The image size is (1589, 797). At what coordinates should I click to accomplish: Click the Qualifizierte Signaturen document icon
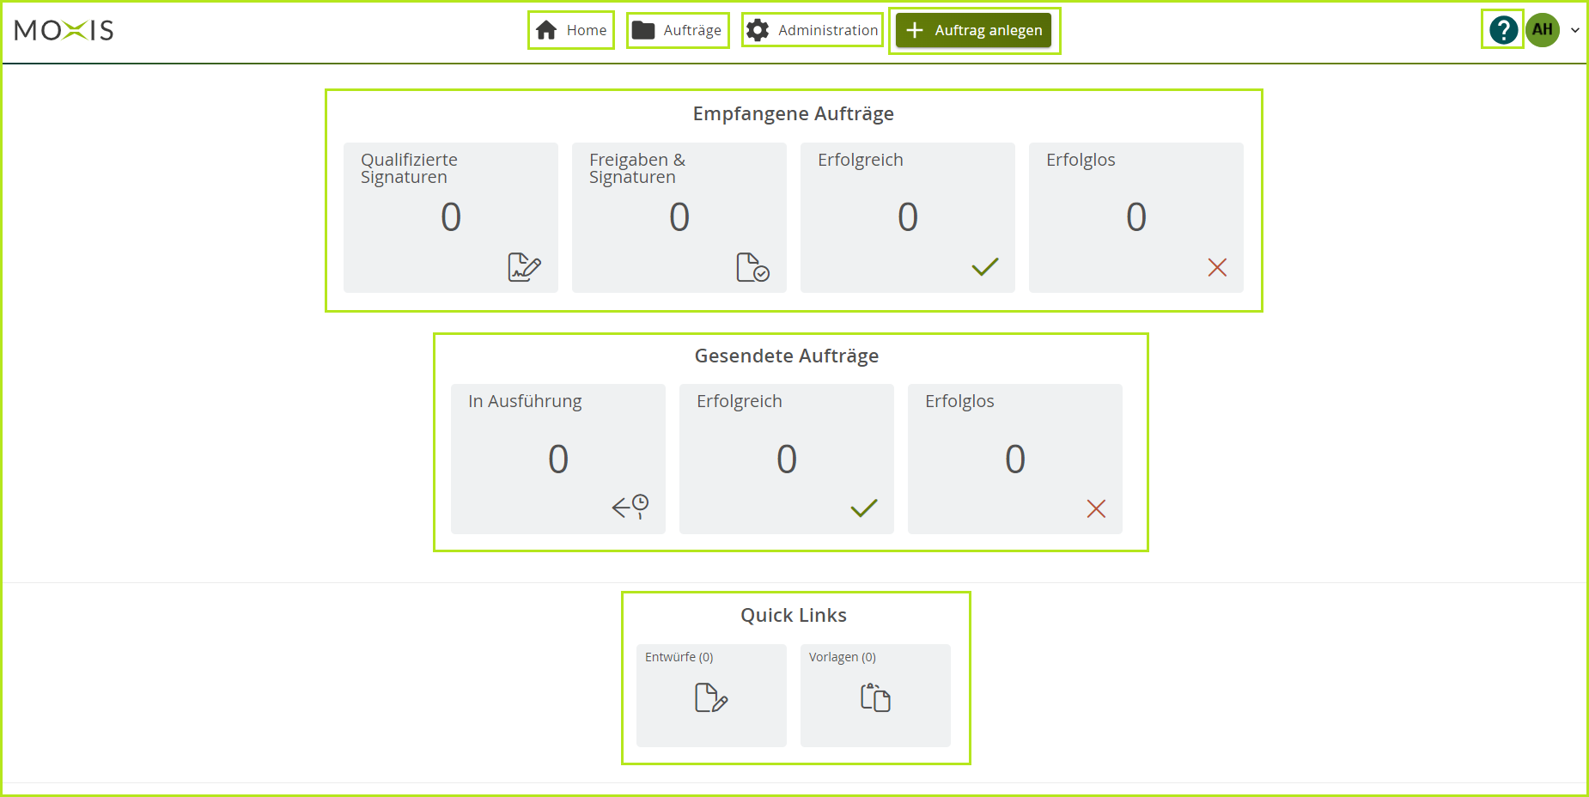[525, 266]
